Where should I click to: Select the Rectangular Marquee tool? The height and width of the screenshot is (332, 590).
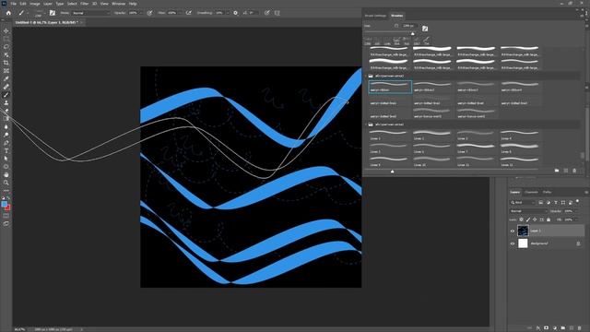click(x=6, y=39)
